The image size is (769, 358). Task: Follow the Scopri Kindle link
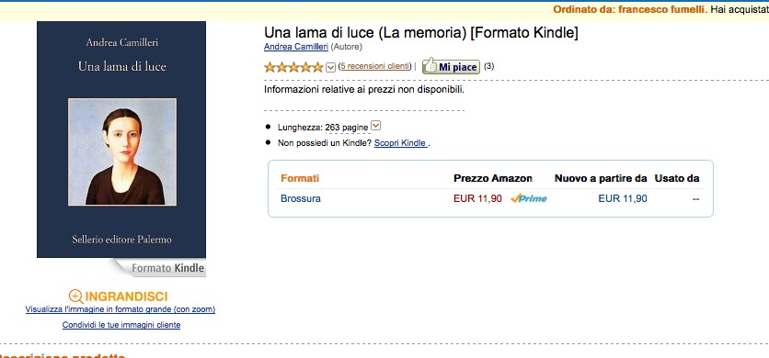(x=400, y=143)
